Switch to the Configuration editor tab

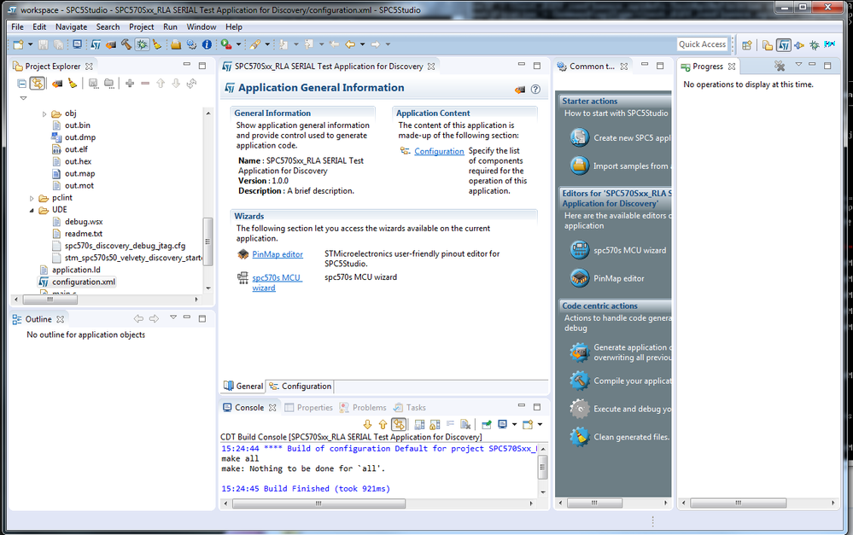(300, 386)
